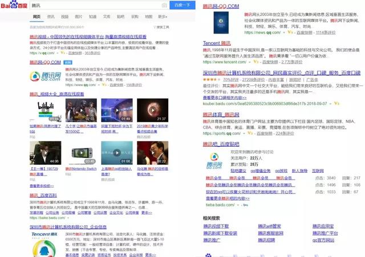Play the bilibili video thumbnail
Image resolution: width=365 pixels, height=257 pixels.
pos(46,110)
